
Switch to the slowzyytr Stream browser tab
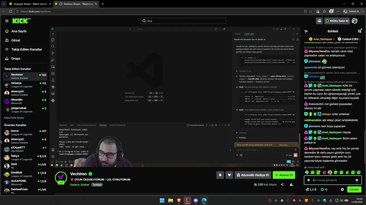[x=30, y=4]
